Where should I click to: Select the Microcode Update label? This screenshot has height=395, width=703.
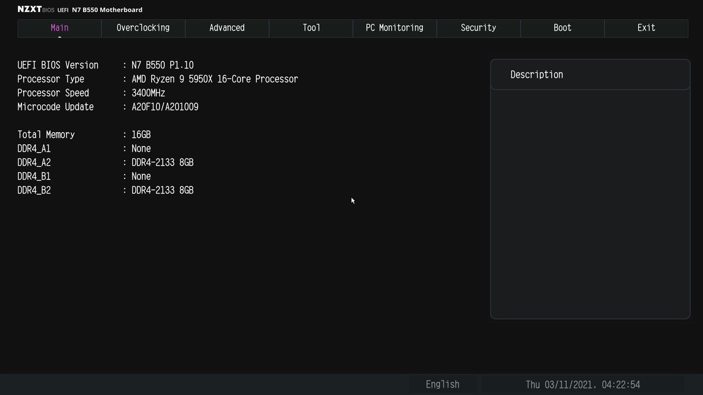[55, 107]
